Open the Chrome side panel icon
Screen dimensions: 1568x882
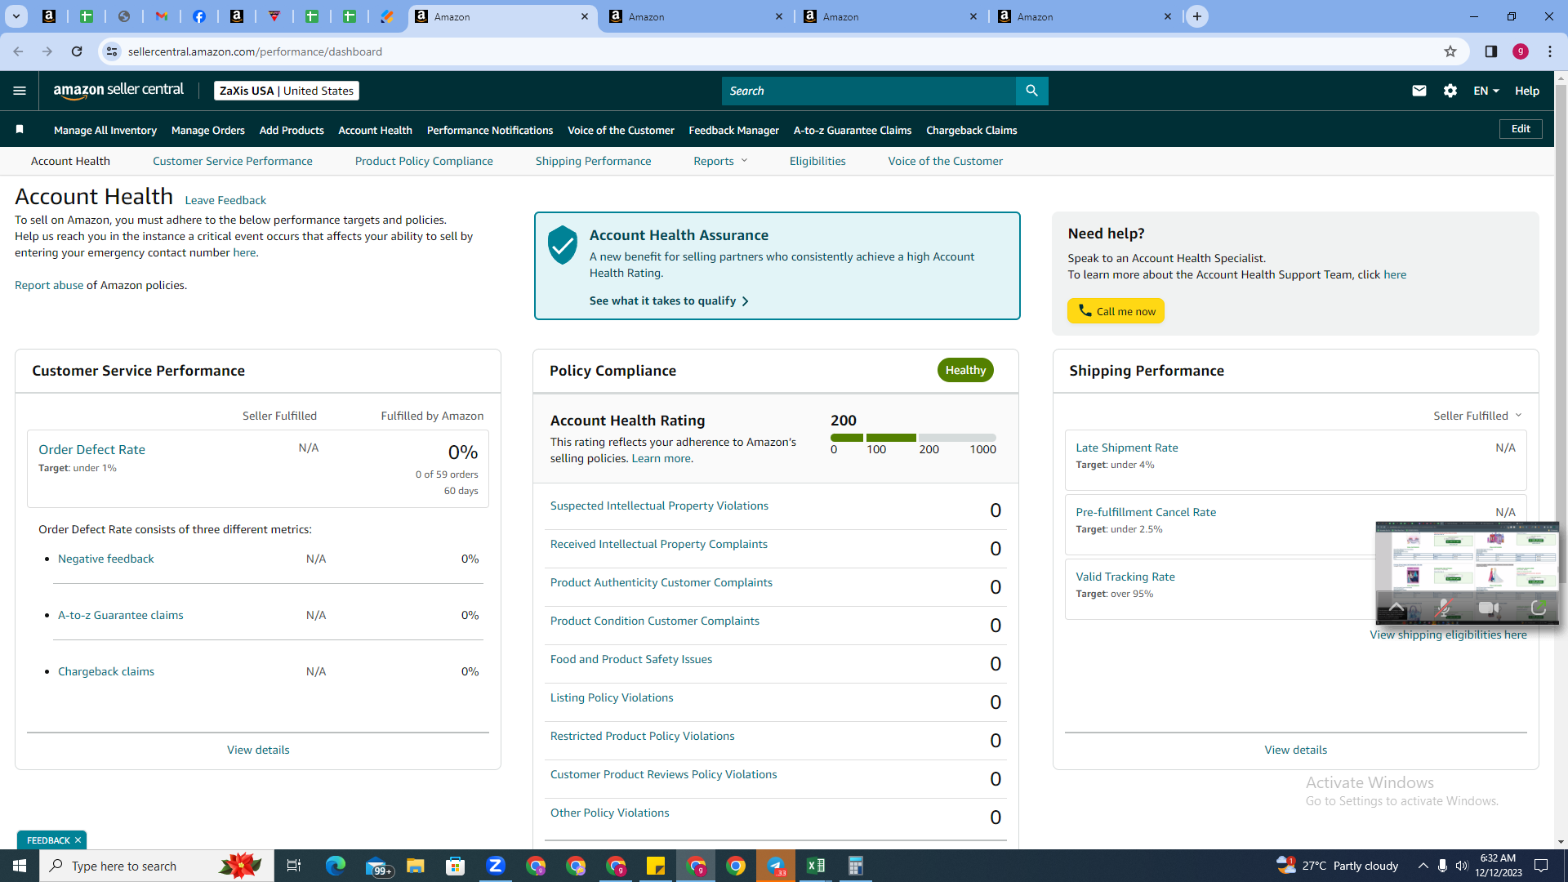[1491, 51]
